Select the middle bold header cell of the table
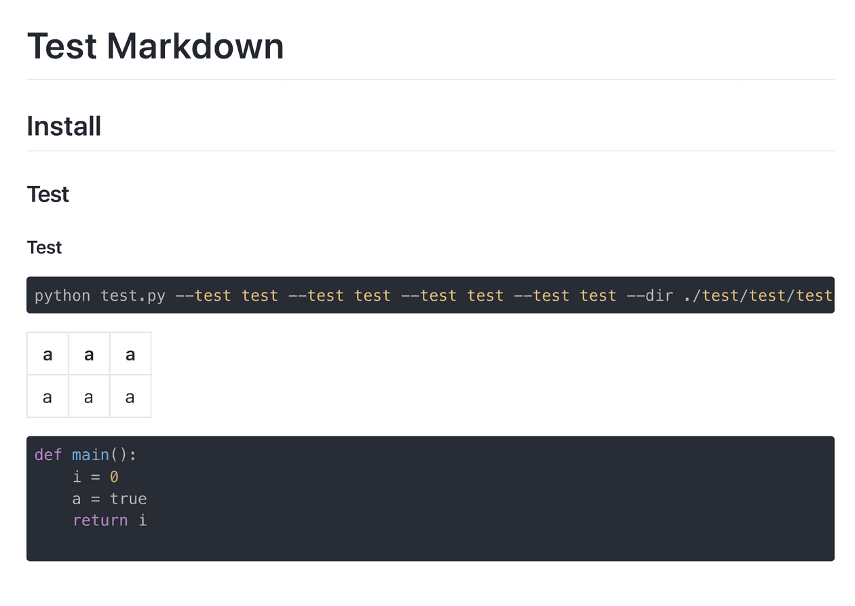Image resolution: width=855 pixels, height=606 pixels. (89, 354)
